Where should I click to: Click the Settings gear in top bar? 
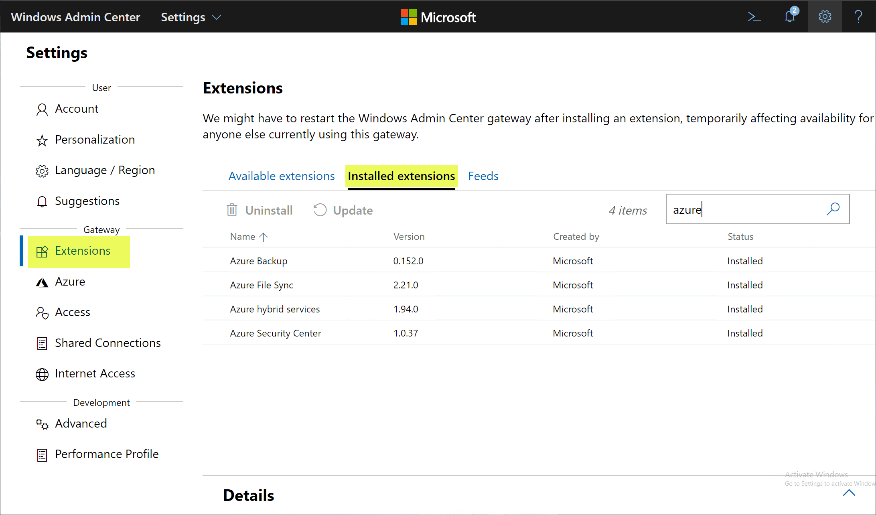pyautogui.click(x=825, y=17)
